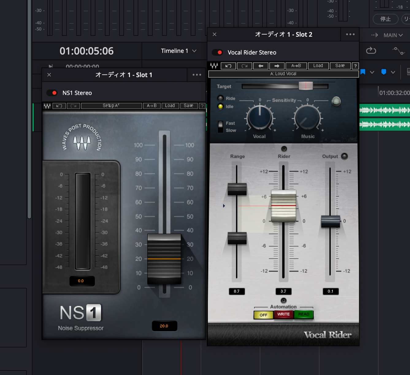Toggle the loop playback icon

[x=371, y=51]
